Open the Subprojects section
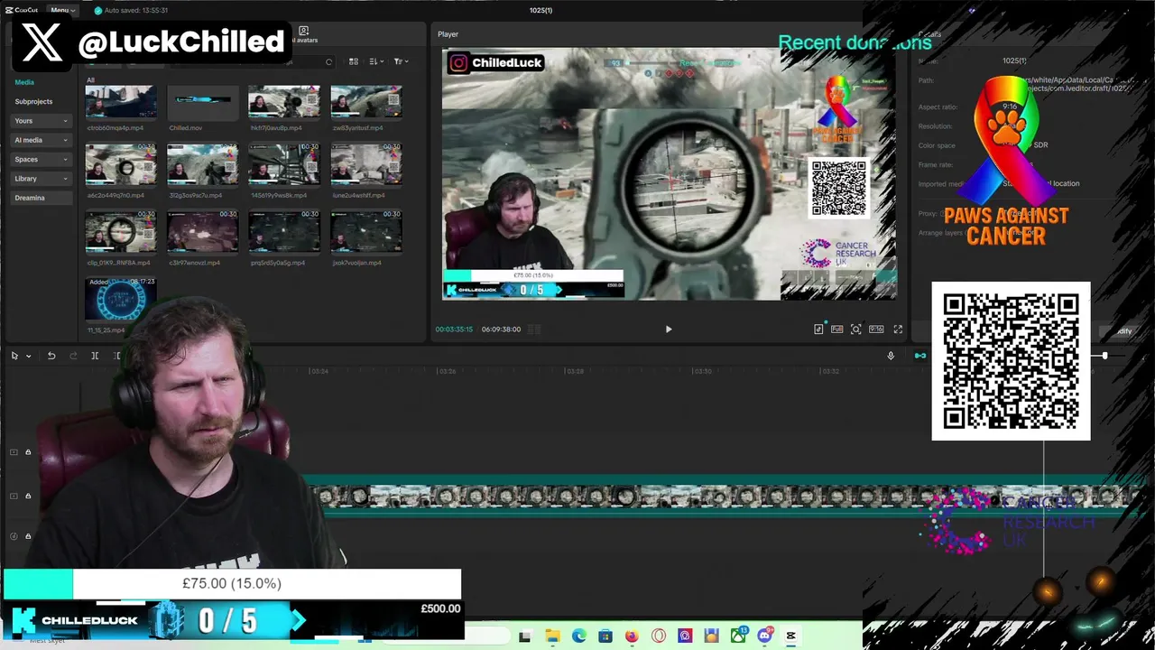The height and width of the screenshot is (650, 1155). pos(33,101)
